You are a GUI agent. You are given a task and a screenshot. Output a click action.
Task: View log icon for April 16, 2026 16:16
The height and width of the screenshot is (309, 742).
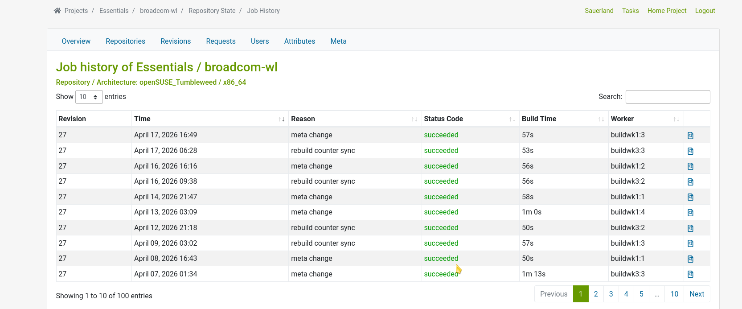pos(690,166)
